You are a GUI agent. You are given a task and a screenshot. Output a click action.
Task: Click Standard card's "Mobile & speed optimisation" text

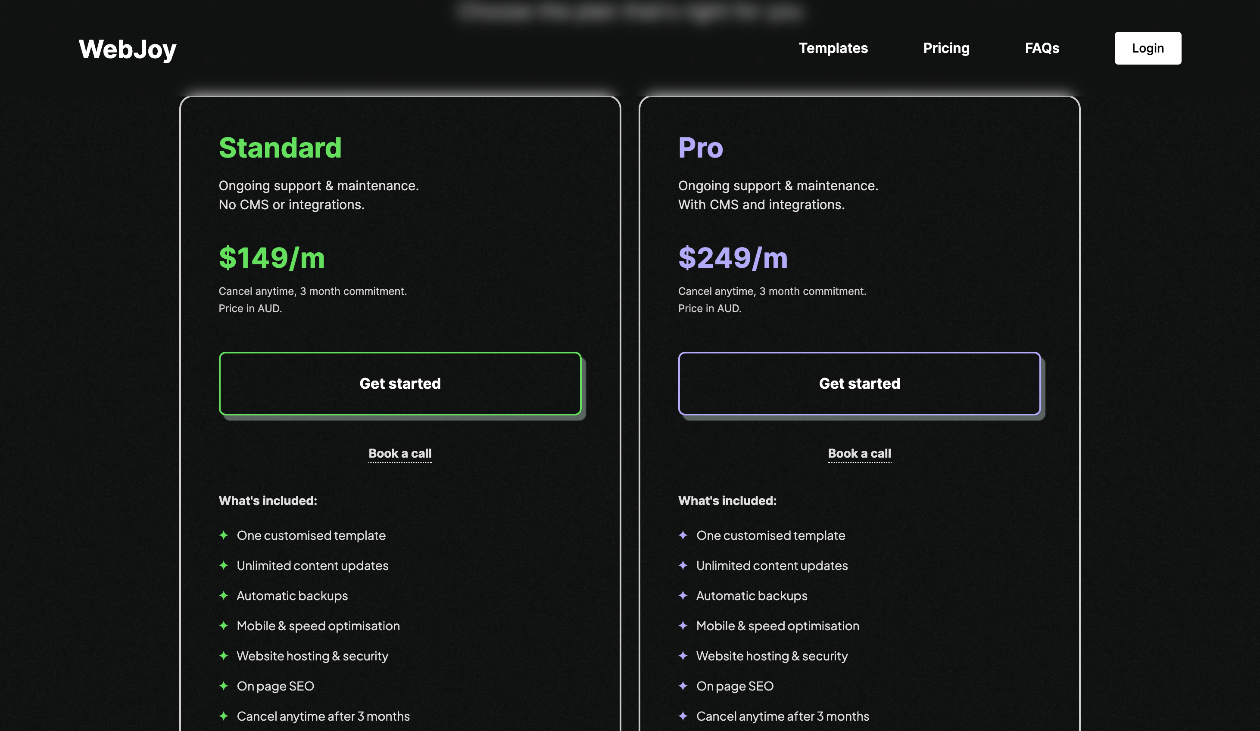tap(318, 626)
